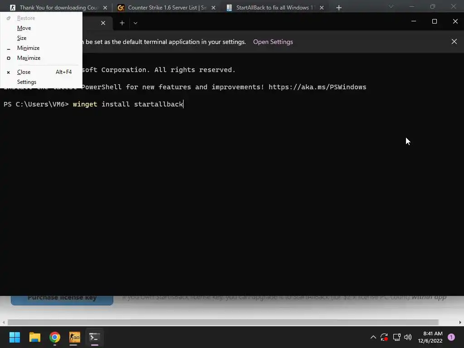Image resolution: width=464 pixels, height=348 pixels.
Task: Open the notification badge icon
Action: tap(451, 337)
